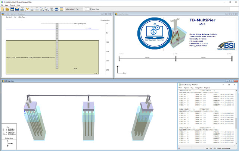The image size is (239, 151).
Task: Decrease Load Case with spinner down arrow
Action: tap(90, 10)
